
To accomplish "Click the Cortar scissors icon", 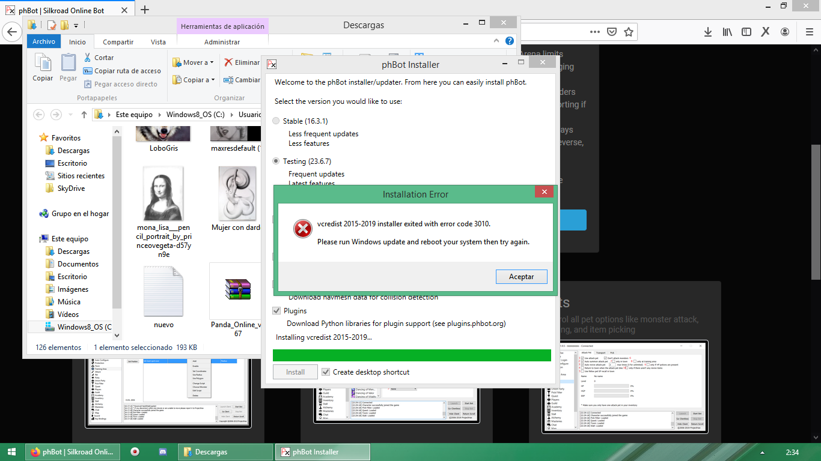I will 87,58.
